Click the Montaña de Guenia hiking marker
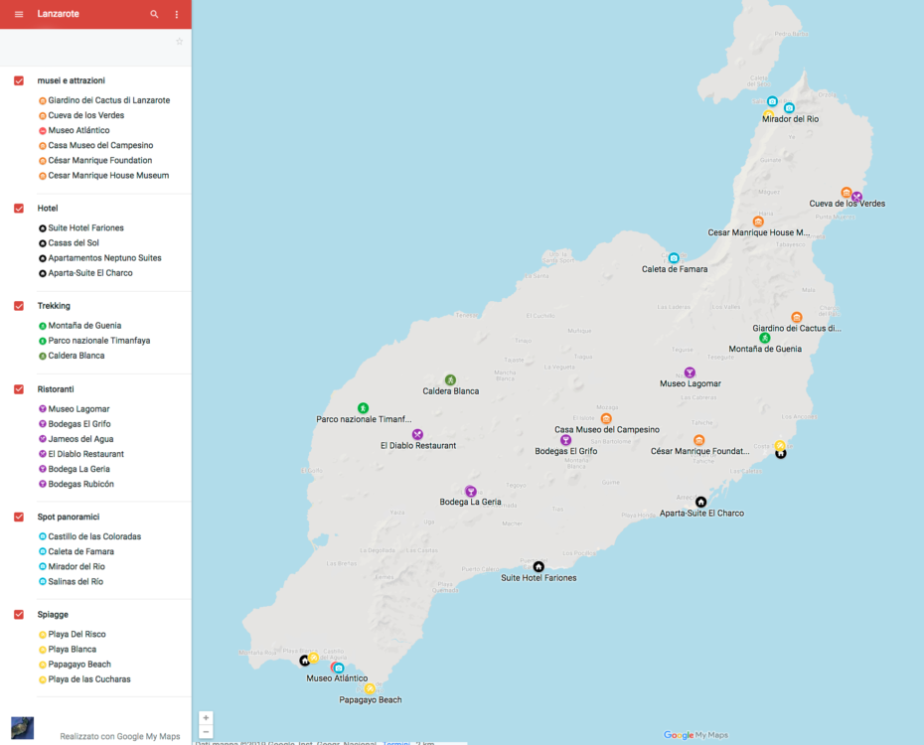This screenshot has height=745, width=924. [765, 338]
